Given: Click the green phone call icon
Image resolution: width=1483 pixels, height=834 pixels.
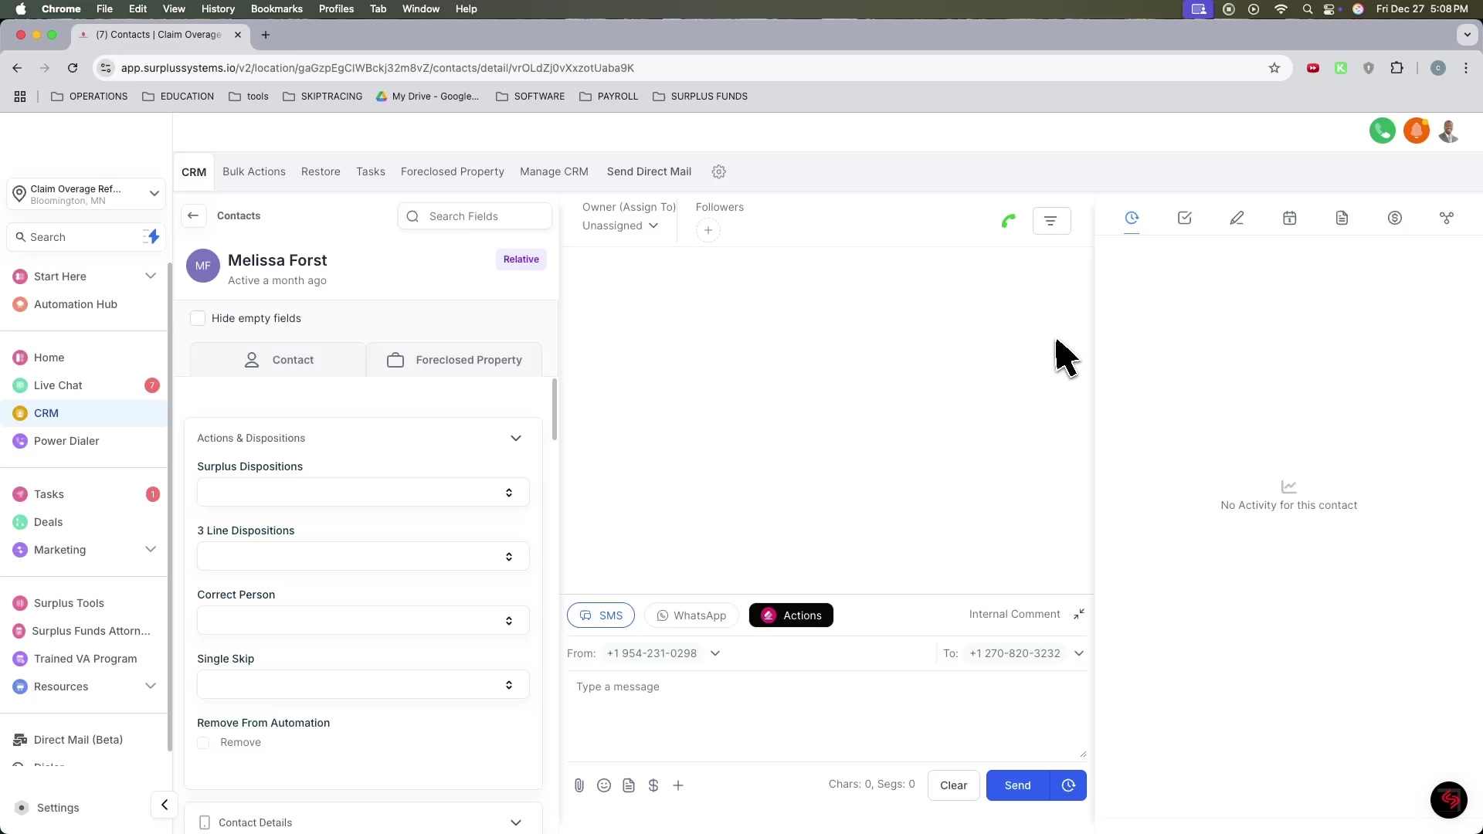Looking at the screenshot, I should click(1008, 222).
